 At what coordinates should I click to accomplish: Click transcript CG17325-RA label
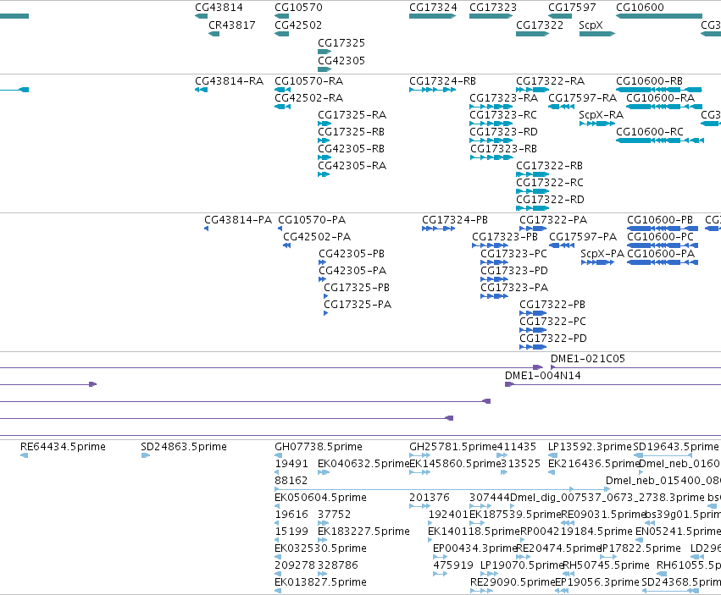352,115
